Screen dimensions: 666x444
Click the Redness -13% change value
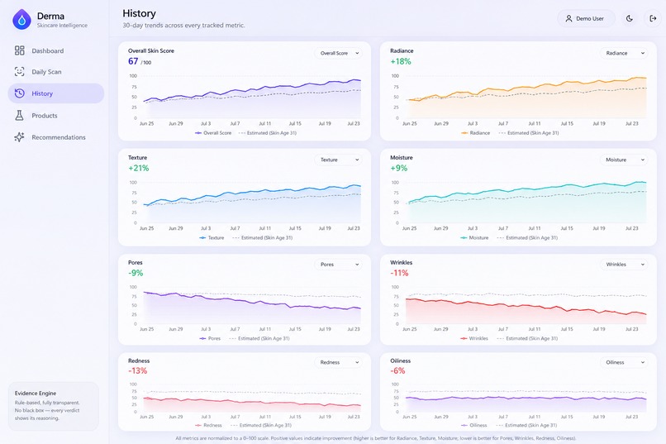click(x=138, y=371)
